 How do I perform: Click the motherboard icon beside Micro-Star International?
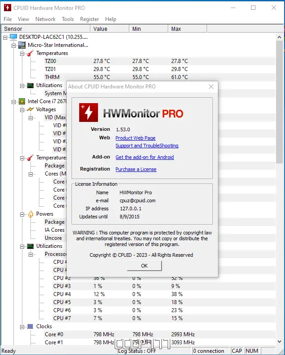tap(22, 45)
